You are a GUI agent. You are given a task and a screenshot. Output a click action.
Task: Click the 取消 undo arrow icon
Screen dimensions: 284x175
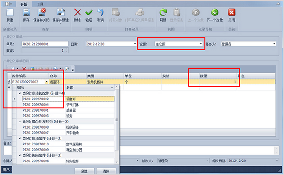point(100,13)
